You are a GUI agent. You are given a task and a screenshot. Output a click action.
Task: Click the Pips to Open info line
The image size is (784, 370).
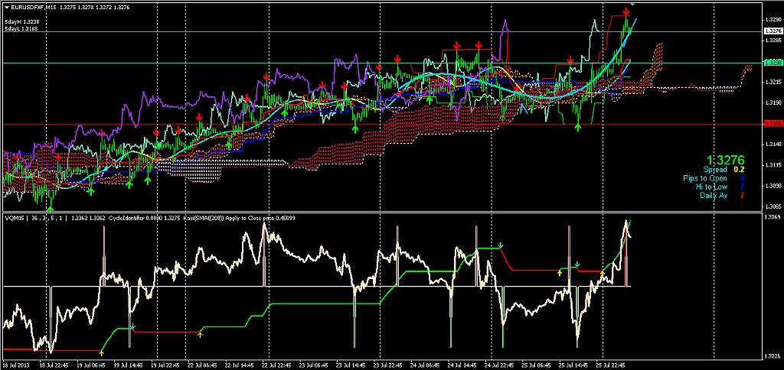[712, 178]
